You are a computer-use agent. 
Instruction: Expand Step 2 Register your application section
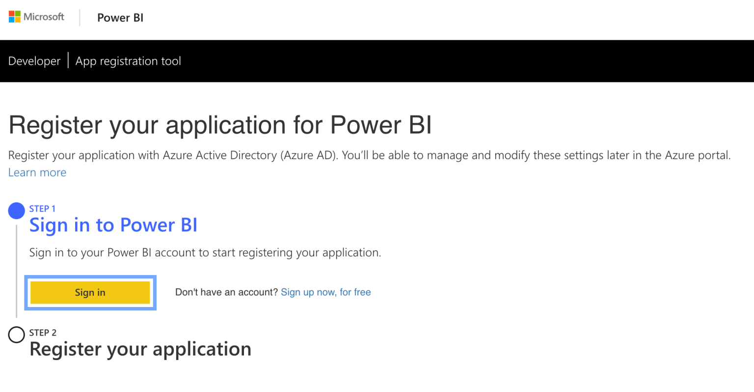coord(140,349)
